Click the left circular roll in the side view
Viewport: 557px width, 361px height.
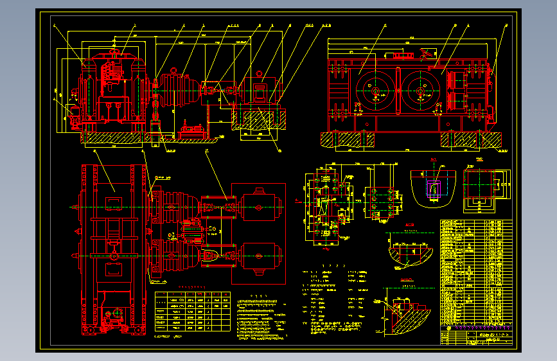coord(375,91)
